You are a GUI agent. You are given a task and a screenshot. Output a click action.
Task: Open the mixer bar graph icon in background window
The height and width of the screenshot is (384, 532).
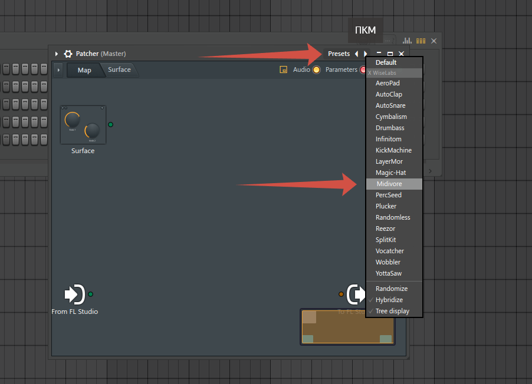(407, 41)
